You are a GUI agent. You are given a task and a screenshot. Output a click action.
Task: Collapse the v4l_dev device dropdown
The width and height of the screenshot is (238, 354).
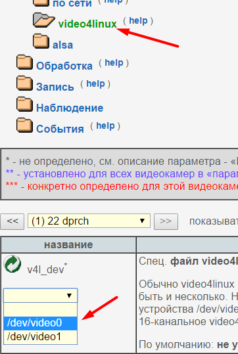(x=41, y=296)
